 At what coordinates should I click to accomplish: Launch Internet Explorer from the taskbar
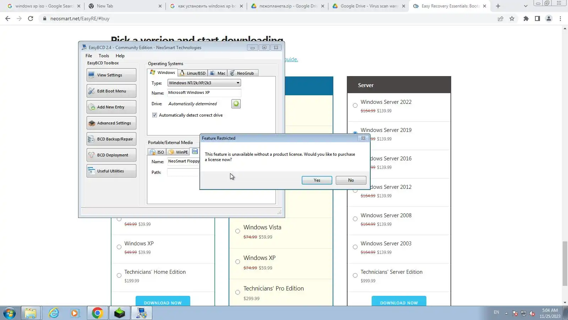[x=54, y=313]
